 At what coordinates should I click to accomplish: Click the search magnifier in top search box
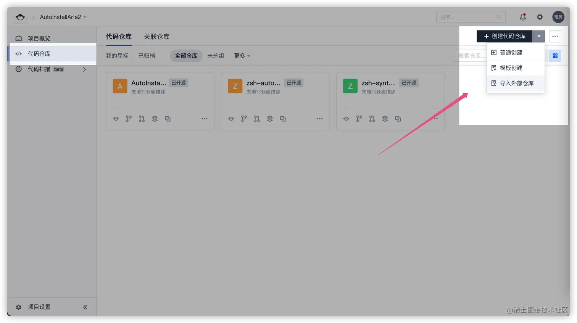(499, 17)
